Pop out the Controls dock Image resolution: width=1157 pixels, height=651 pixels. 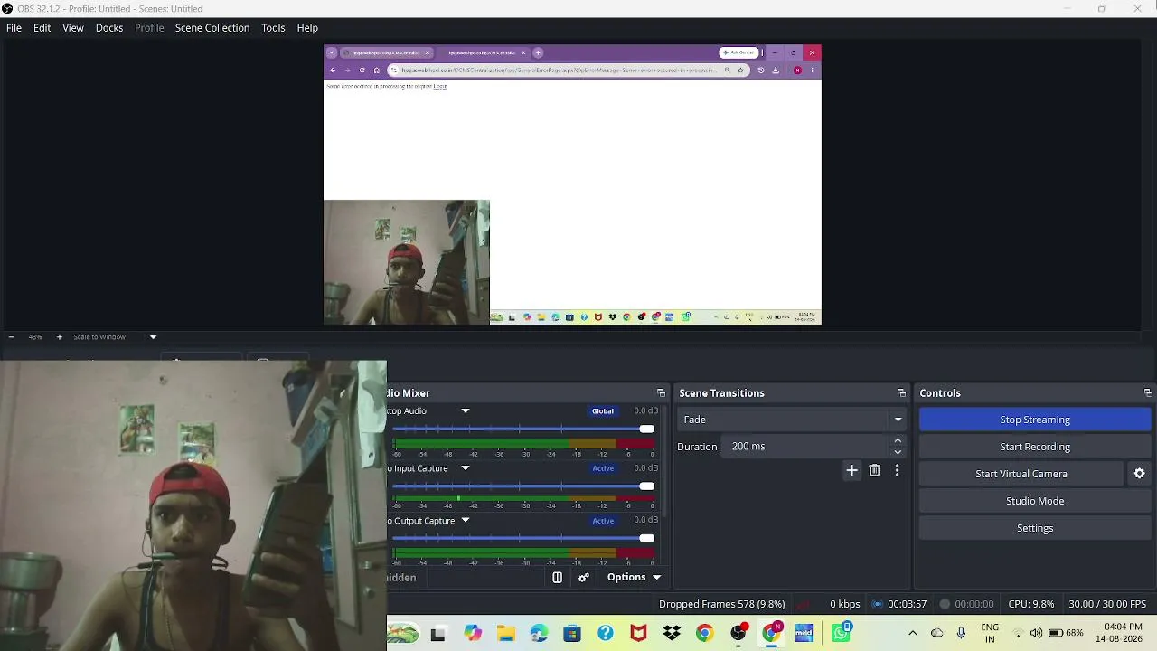tap(1148, 393)
